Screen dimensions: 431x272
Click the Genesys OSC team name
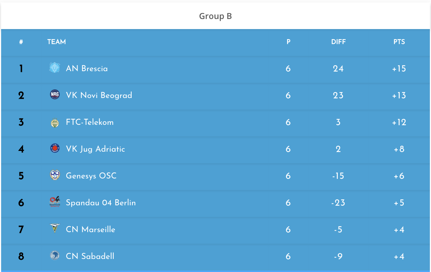point(91,176)
